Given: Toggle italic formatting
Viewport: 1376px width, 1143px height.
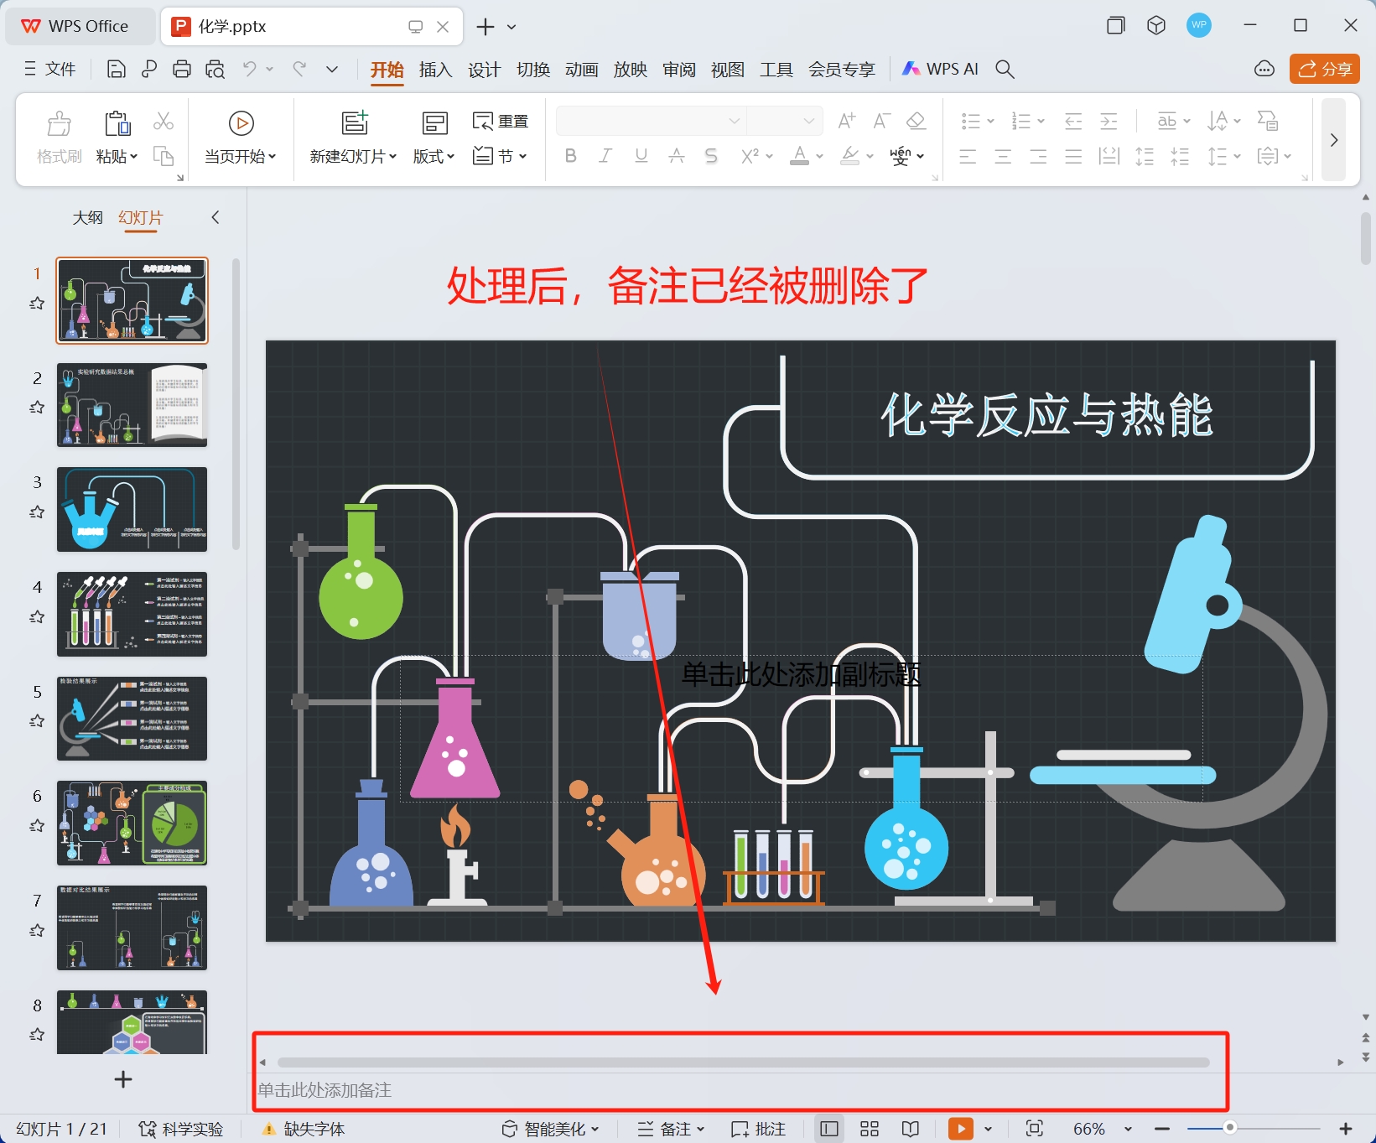Looking at the screenshot, I should pyautogui.click(x=605, y=155).
